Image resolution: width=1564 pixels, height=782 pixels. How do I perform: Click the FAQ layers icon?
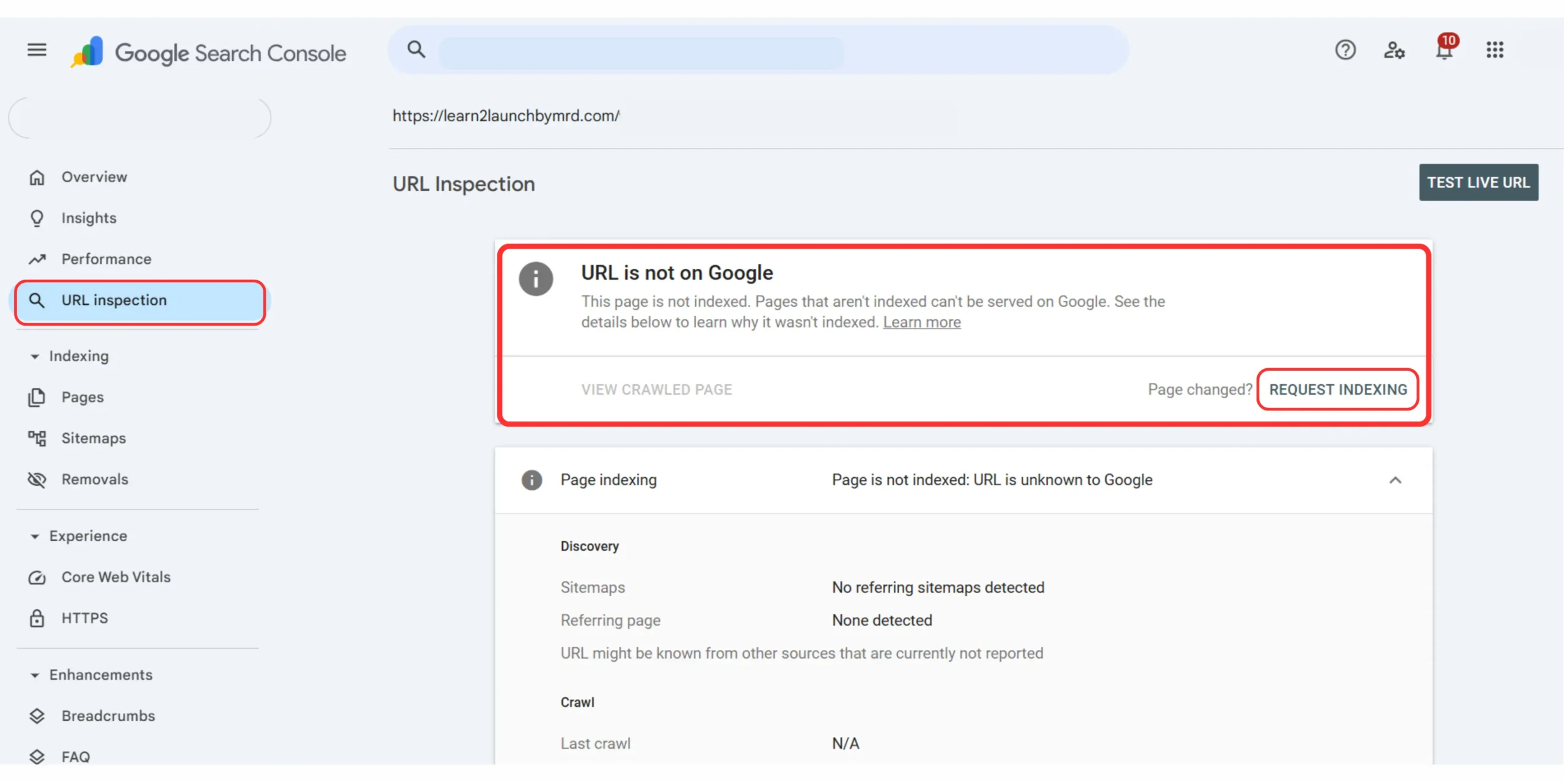(x=37, y=757)
